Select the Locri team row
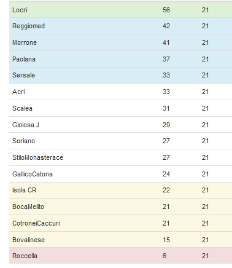Viewport: 232px width, 268px height. [x=120, y=10]
